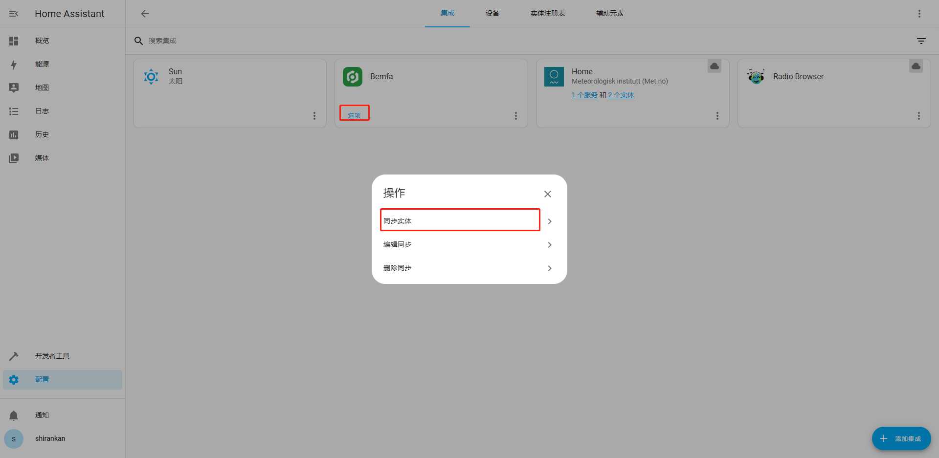Image resolution: width=939 pixels, height=458 pixels.
Task: Open the 通知 notification bell icon
Action: click(14, 415)
